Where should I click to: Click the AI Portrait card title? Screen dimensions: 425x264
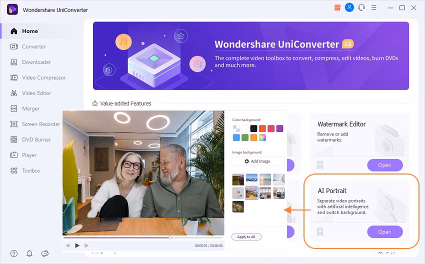pyautogui.click(x=332, y=191)
